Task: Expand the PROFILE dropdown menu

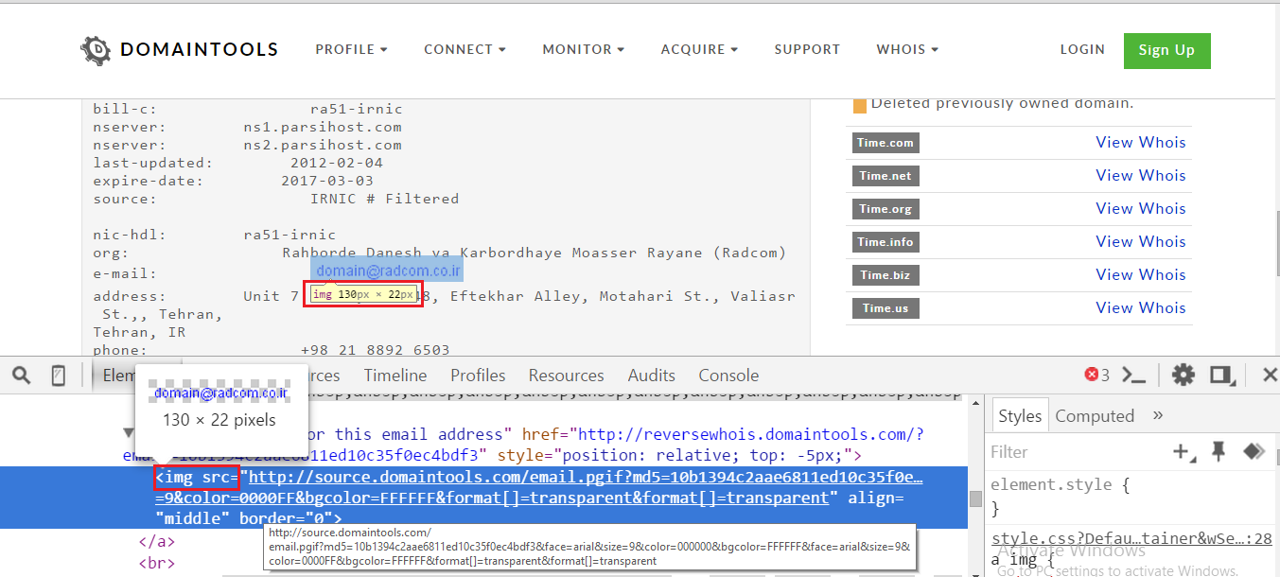Action: (351, 50)
